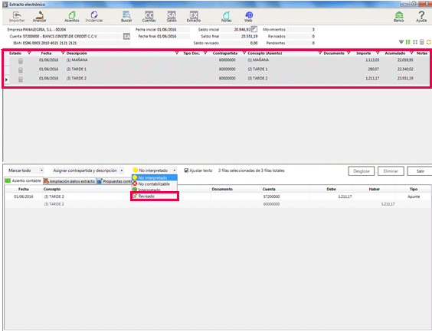Click the Extracto electrónico window title icon

pos(5,5)
